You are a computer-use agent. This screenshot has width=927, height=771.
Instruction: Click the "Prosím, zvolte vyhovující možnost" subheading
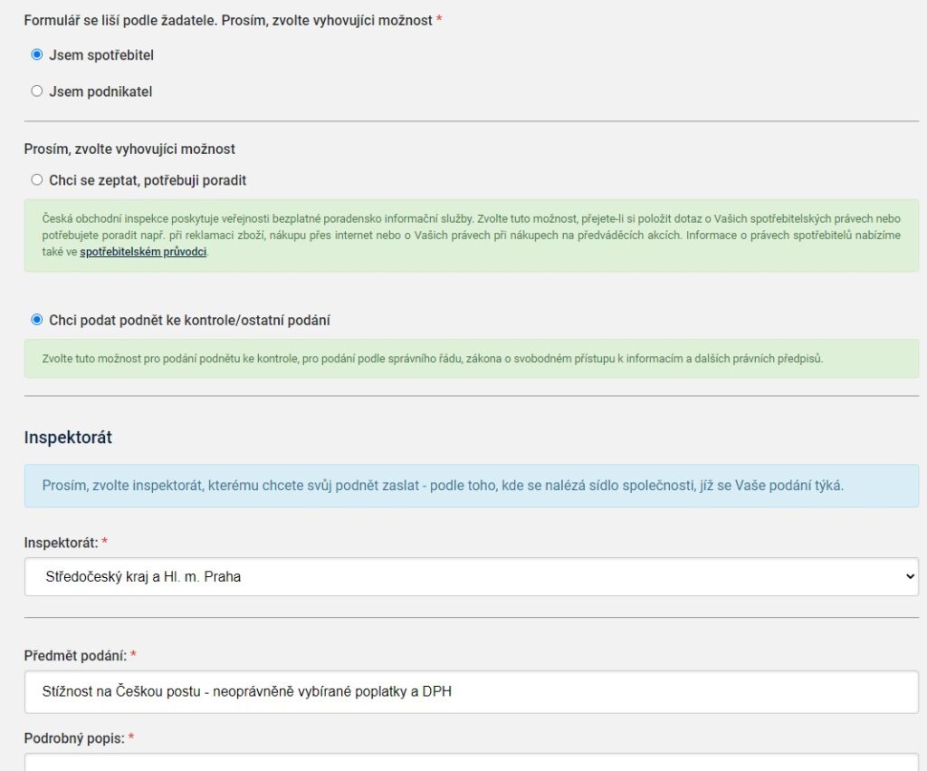129,149
